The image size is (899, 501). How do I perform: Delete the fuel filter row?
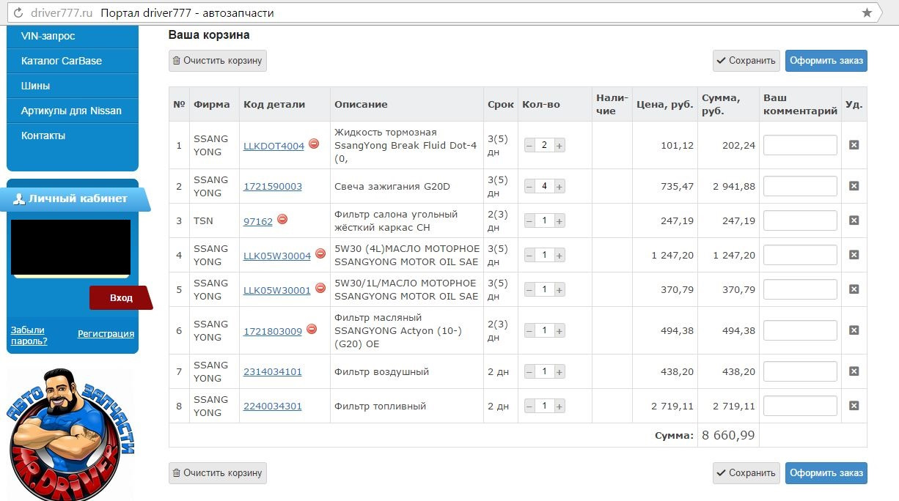(x=854, y=406)
